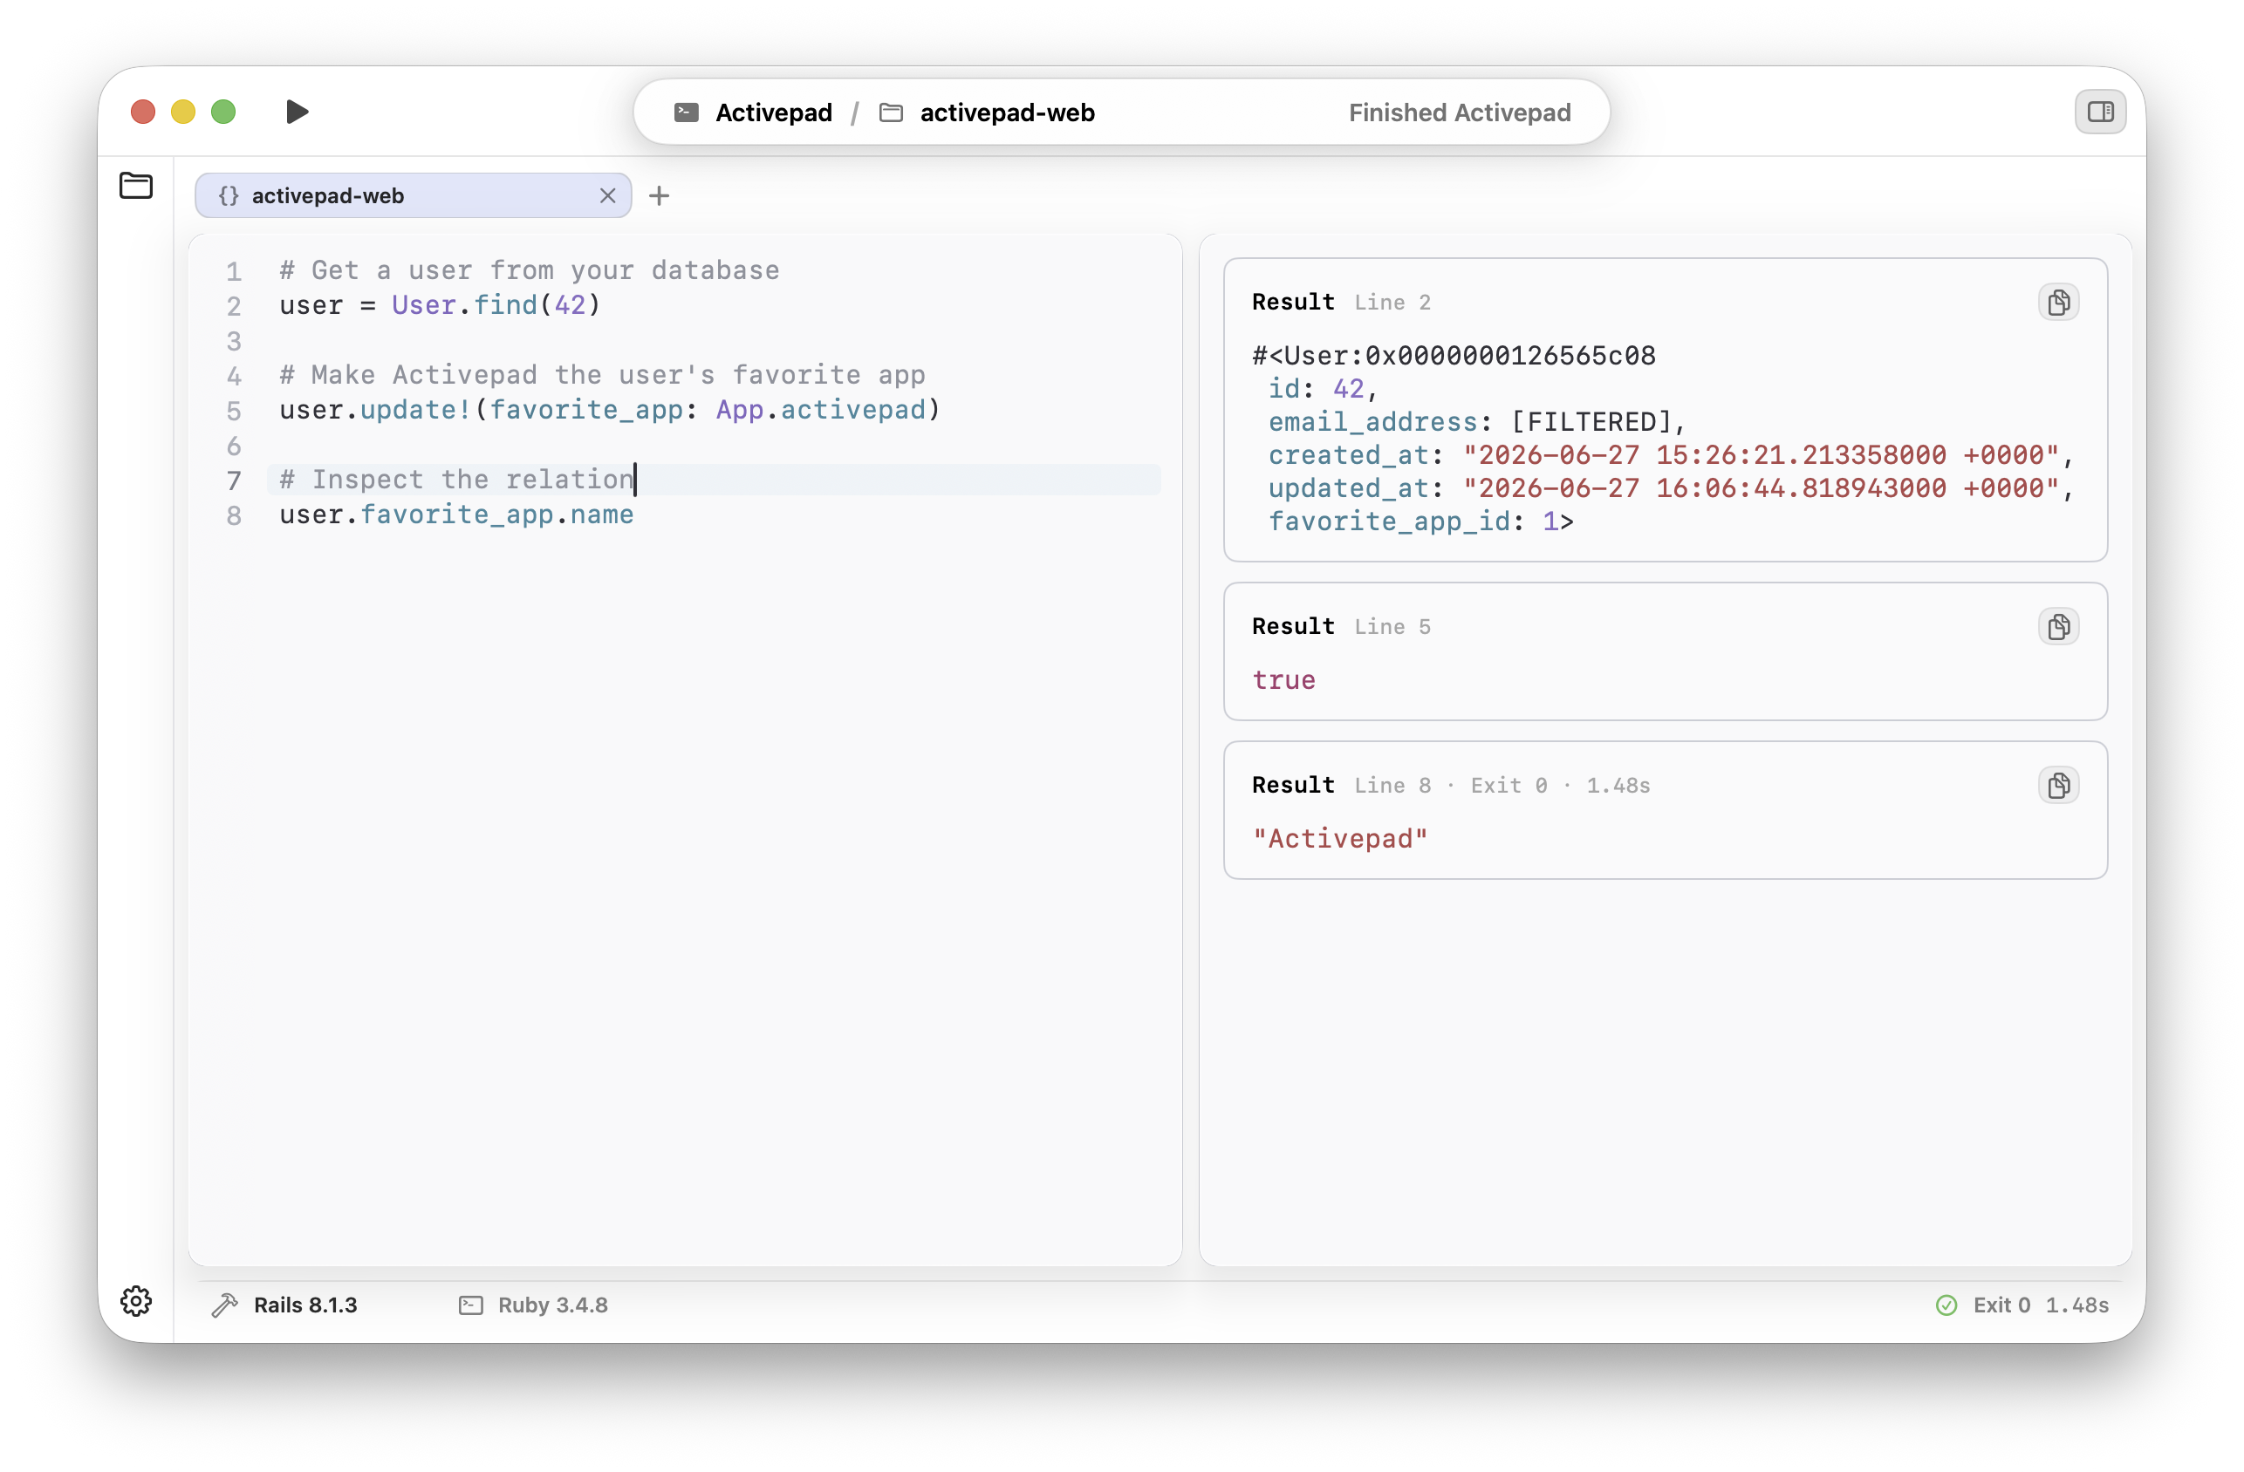The height and width of the screenshot is (1472, 2244).
Task: Copy the Line 2 result output
Action: pyautogui.click(x=2058, y=302)
